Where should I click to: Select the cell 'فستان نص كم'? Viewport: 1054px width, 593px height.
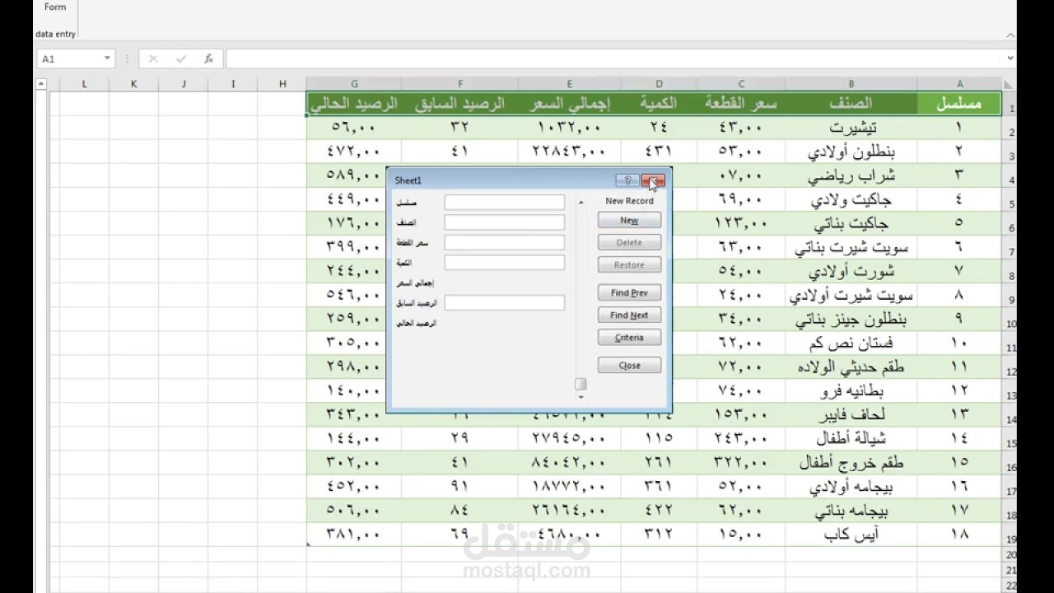[851, 343]
